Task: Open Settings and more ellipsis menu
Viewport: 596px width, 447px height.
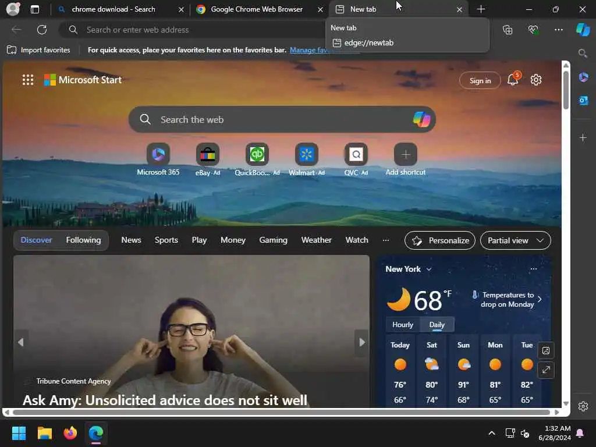Action: [x=558, y=30]
